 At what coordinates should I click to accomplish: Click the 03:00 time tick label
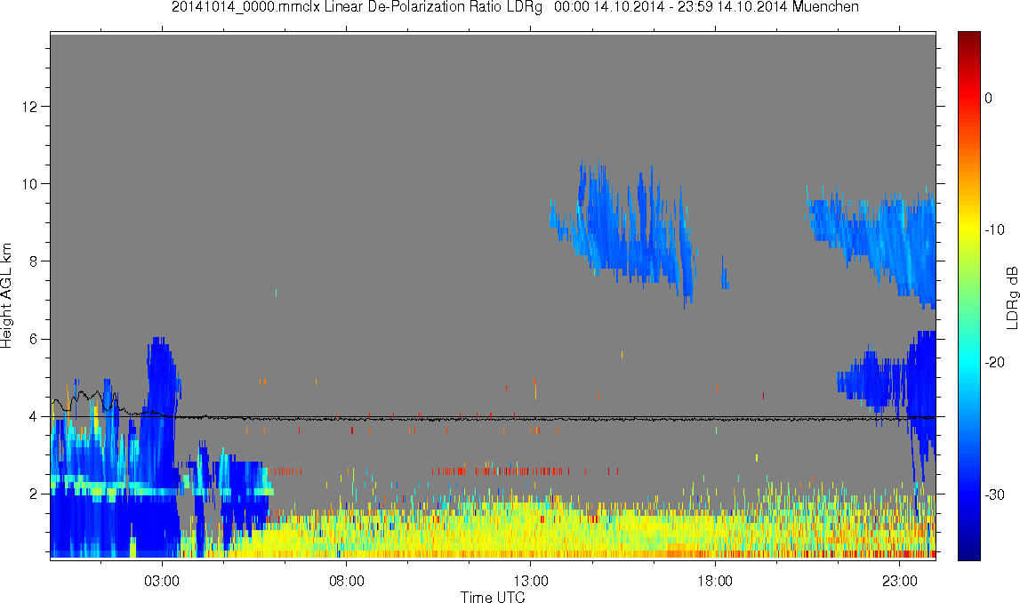pyautogui.click(x=161, y=581)
